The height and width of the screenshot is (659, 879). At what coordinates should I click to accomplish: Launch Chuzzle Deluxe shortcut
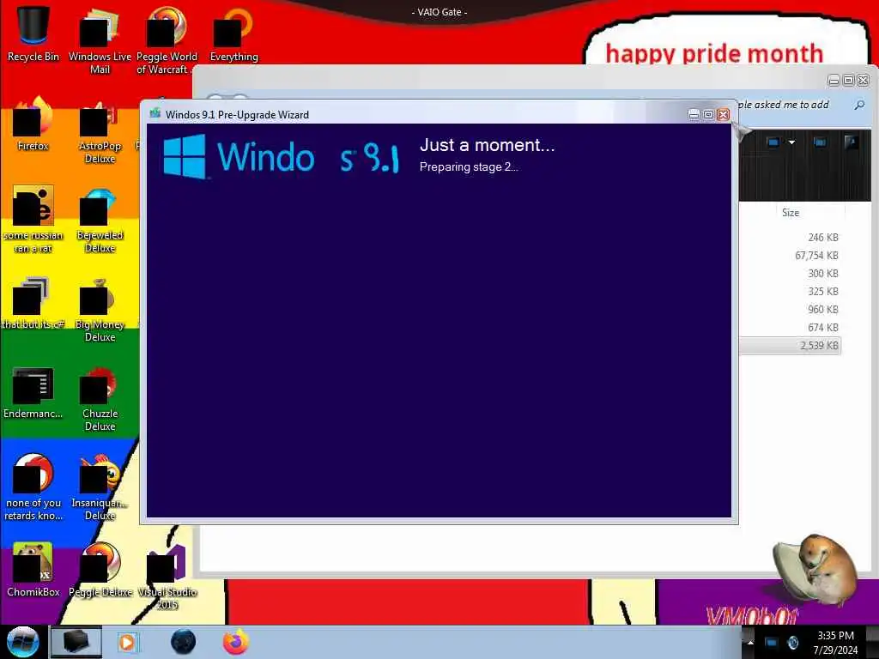click(100, 399)
